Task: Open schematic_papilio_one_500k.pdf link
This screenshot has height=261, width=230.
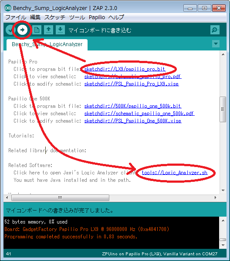Action: point(139,114)
